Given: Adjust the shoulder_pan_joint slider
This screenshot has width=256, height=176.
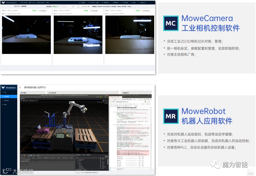Looking at the screenshot, I should coord(131,157).
